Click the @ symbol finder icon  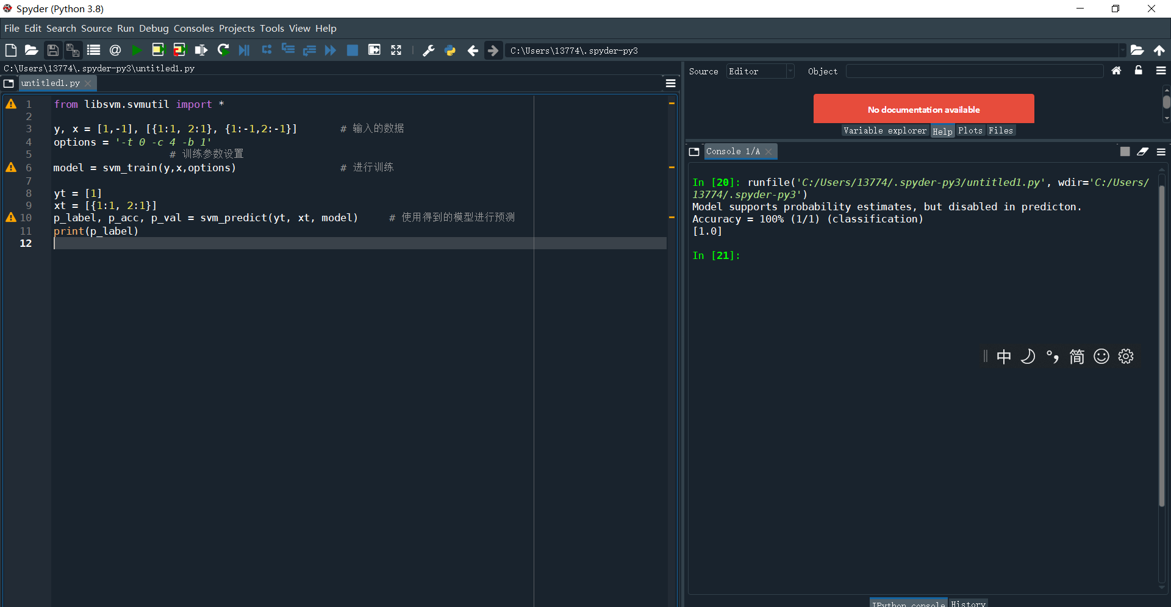coord(115,50)
